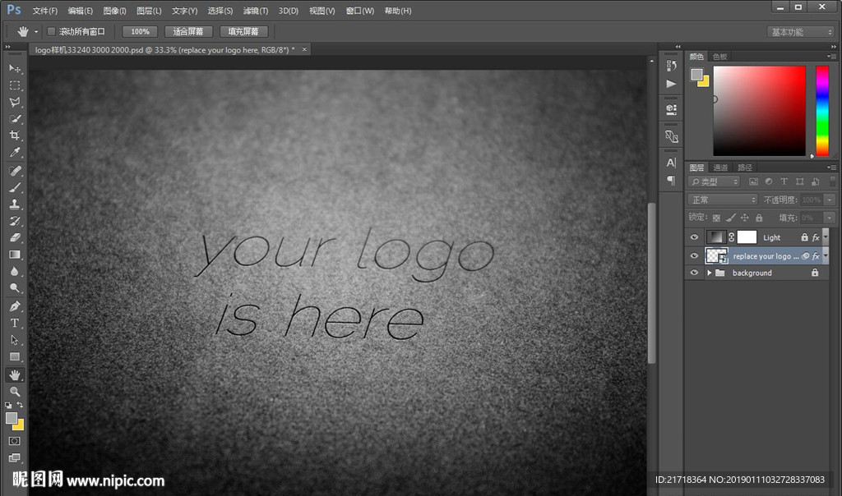The height and width of the screenshot is (496, 842).
Task: Select the Dodge tool
Action: 15,288
